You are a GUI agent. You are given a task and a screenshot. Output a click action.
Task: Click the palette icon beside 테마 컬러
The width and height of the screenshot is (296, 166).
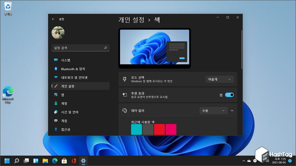coord(125,110)
